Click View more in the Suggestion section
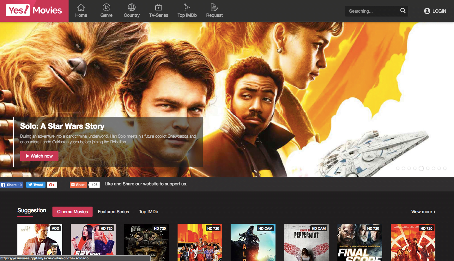Image resolution: width=454 pixels, height=261 pixels. coord(423,212)
